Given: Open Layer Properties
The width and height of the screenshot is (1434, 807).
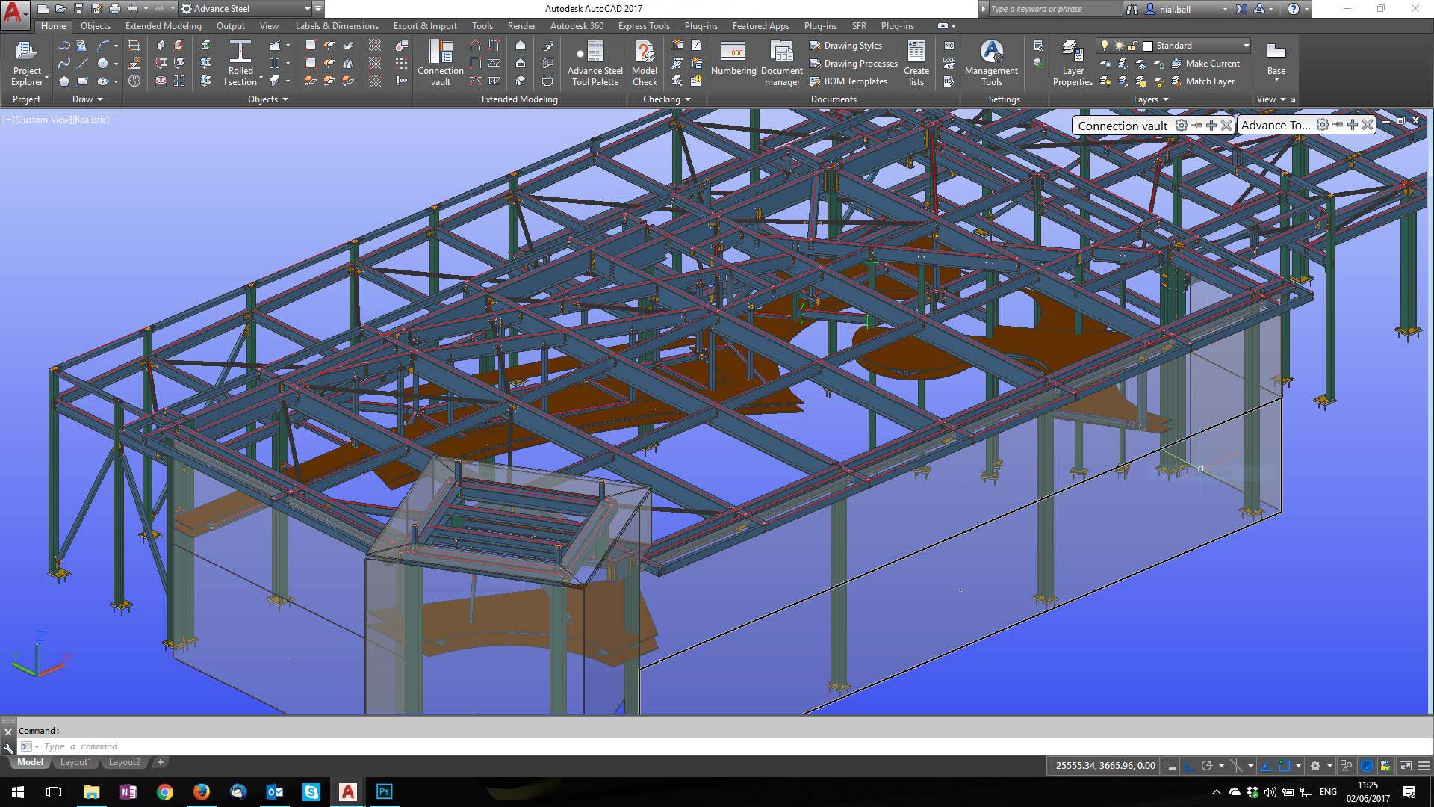Looking at the screenshot, I should [x=1073, y=64].
